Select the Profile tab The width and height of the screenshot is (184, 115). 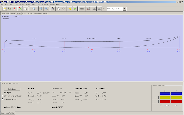[x=19, y=13]
